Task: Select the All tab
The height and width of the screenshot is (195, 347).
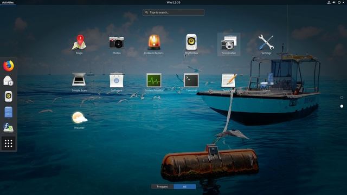Action: click(184, 186)
